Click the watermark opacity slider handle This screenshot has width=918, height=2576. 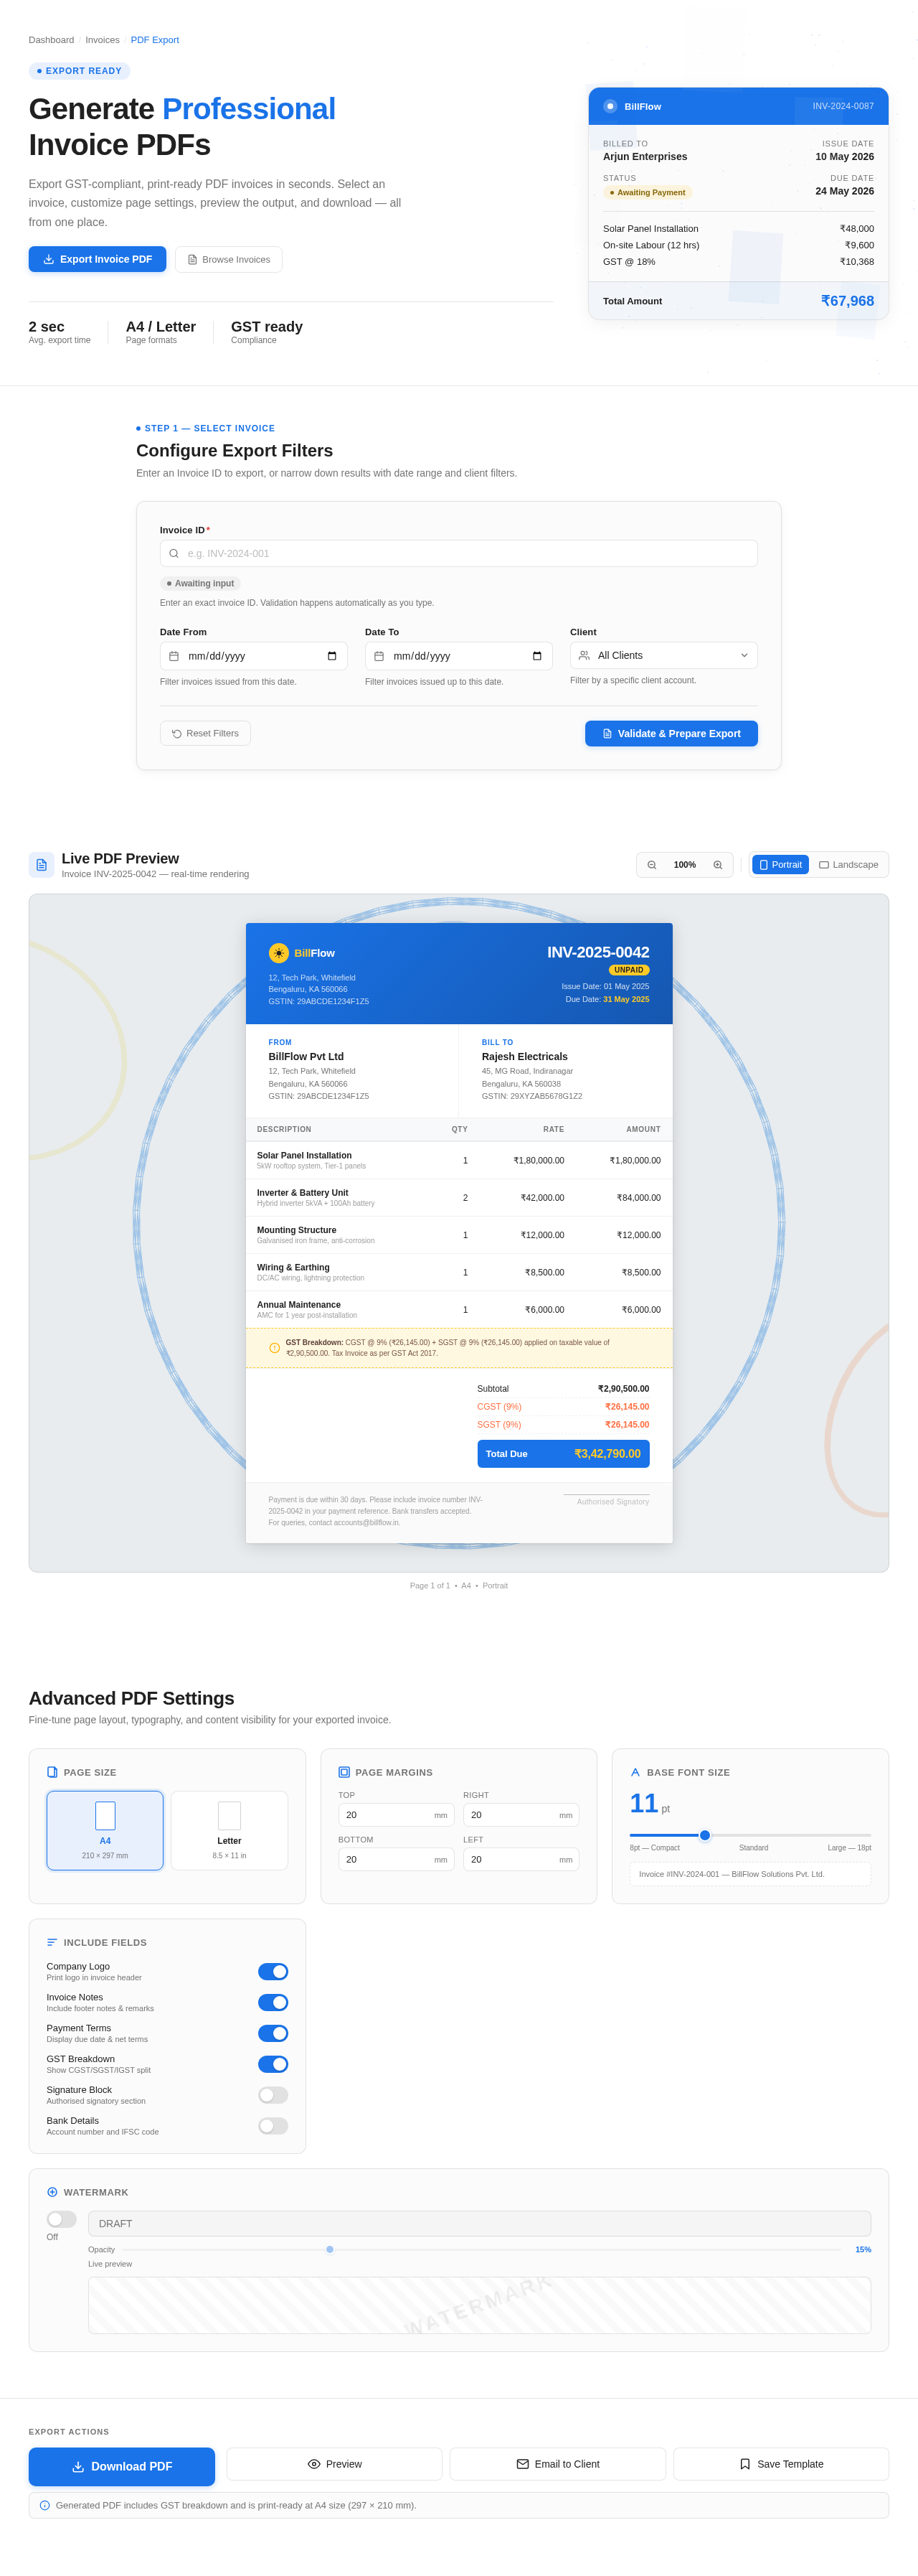(330, 2249)
